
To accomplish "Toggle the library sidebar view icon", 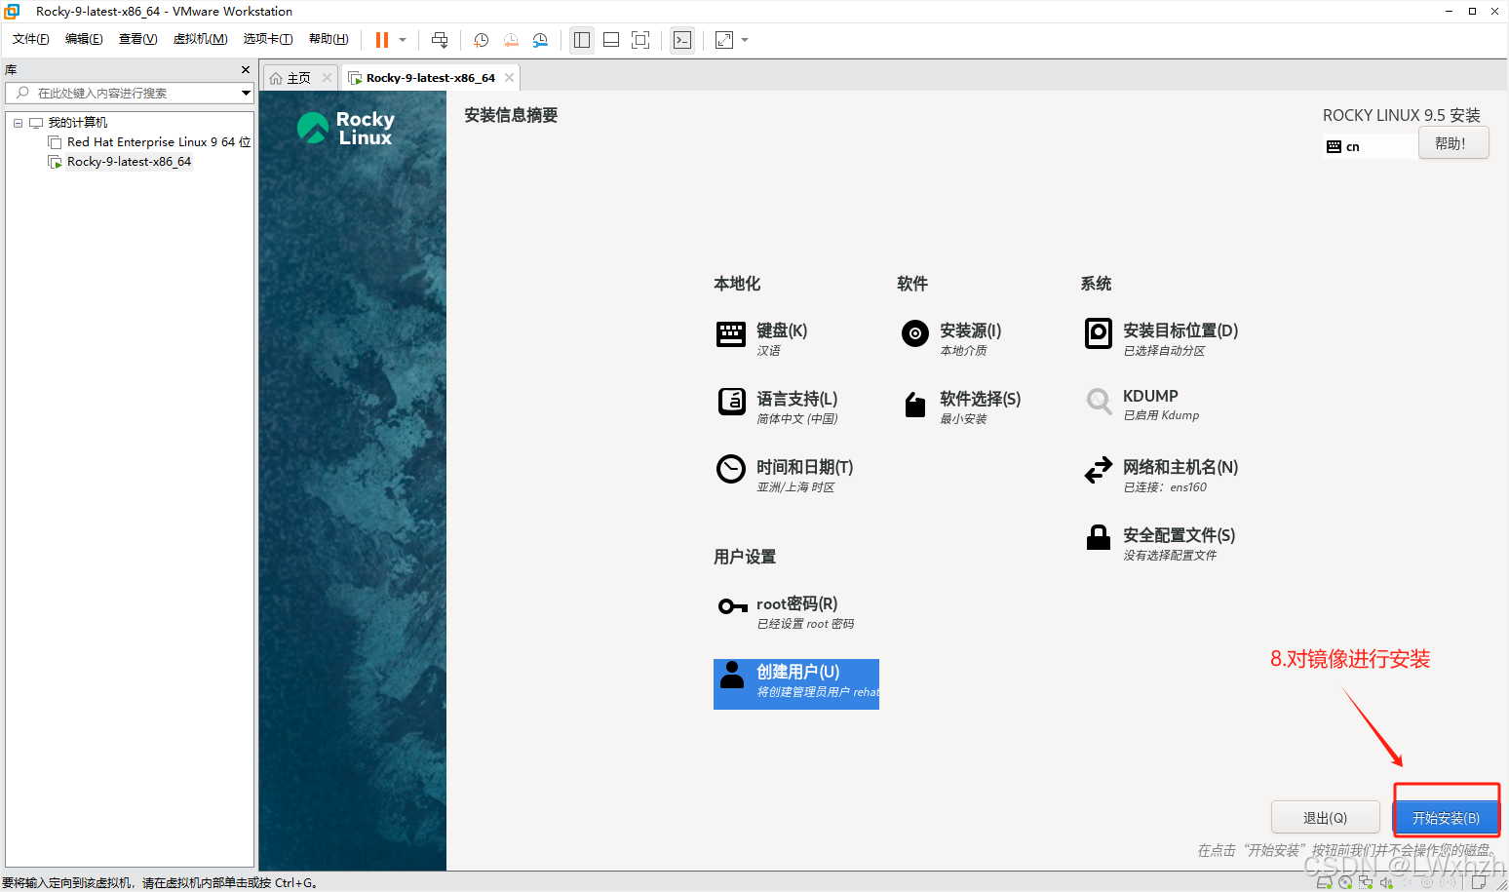I will pos(582,40).
